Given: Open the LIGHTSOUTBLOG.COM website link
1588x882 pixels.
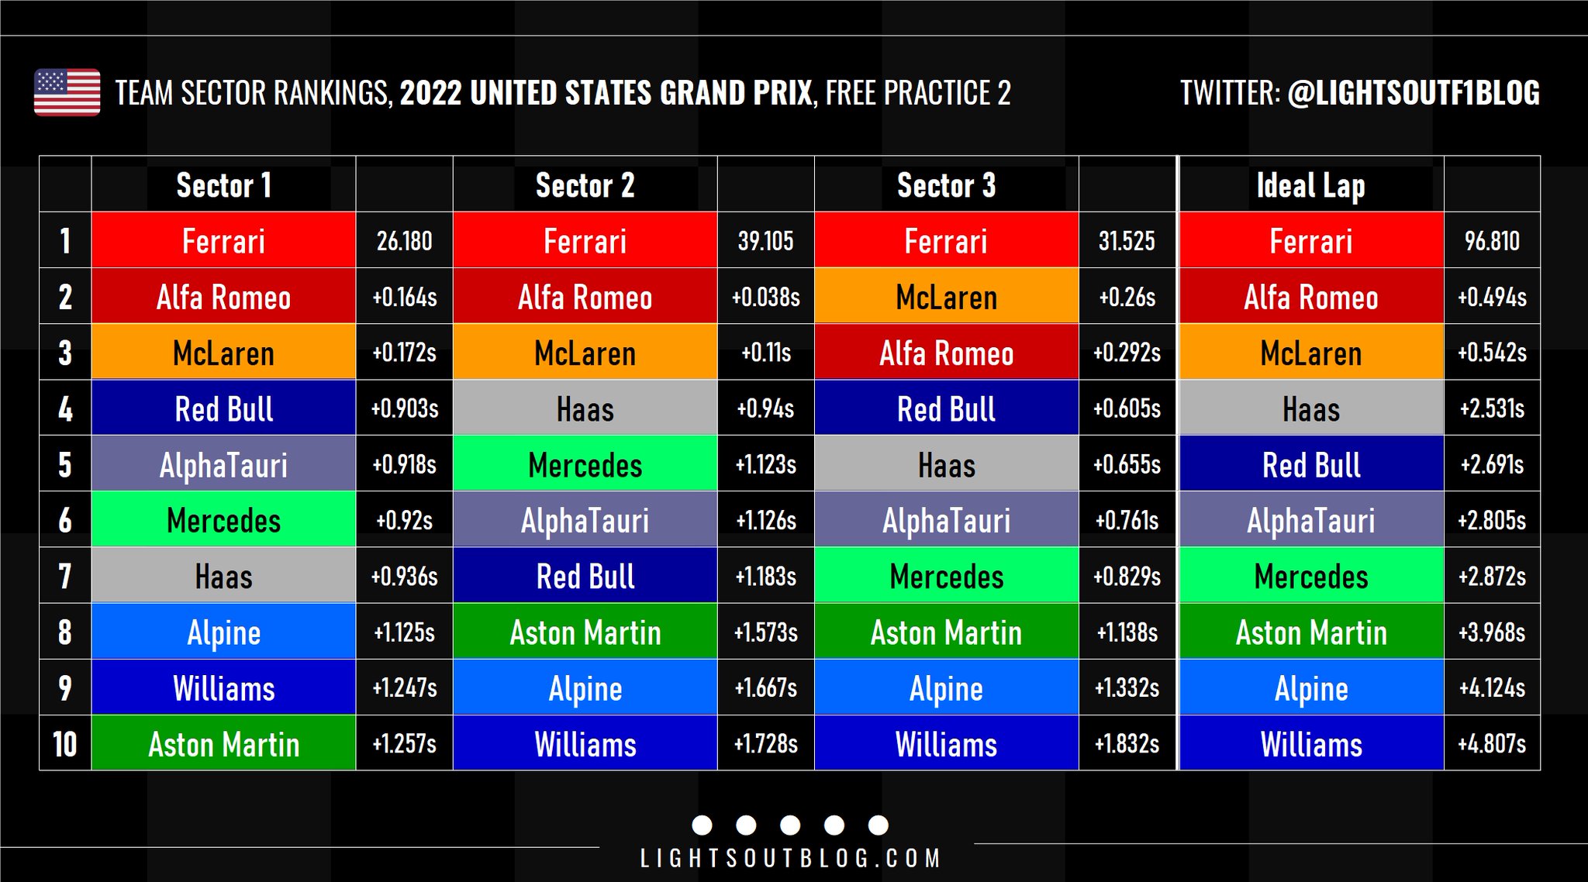Looking at the screenshot, I should tap(790, 859).
